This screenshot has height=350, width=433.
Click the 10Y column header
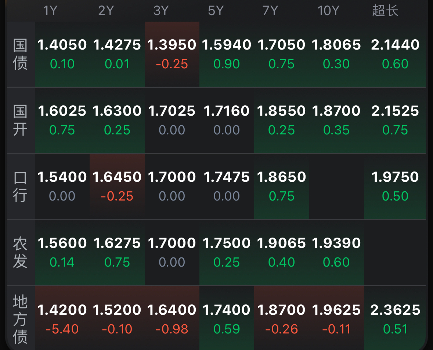click(x=328, y=11)
